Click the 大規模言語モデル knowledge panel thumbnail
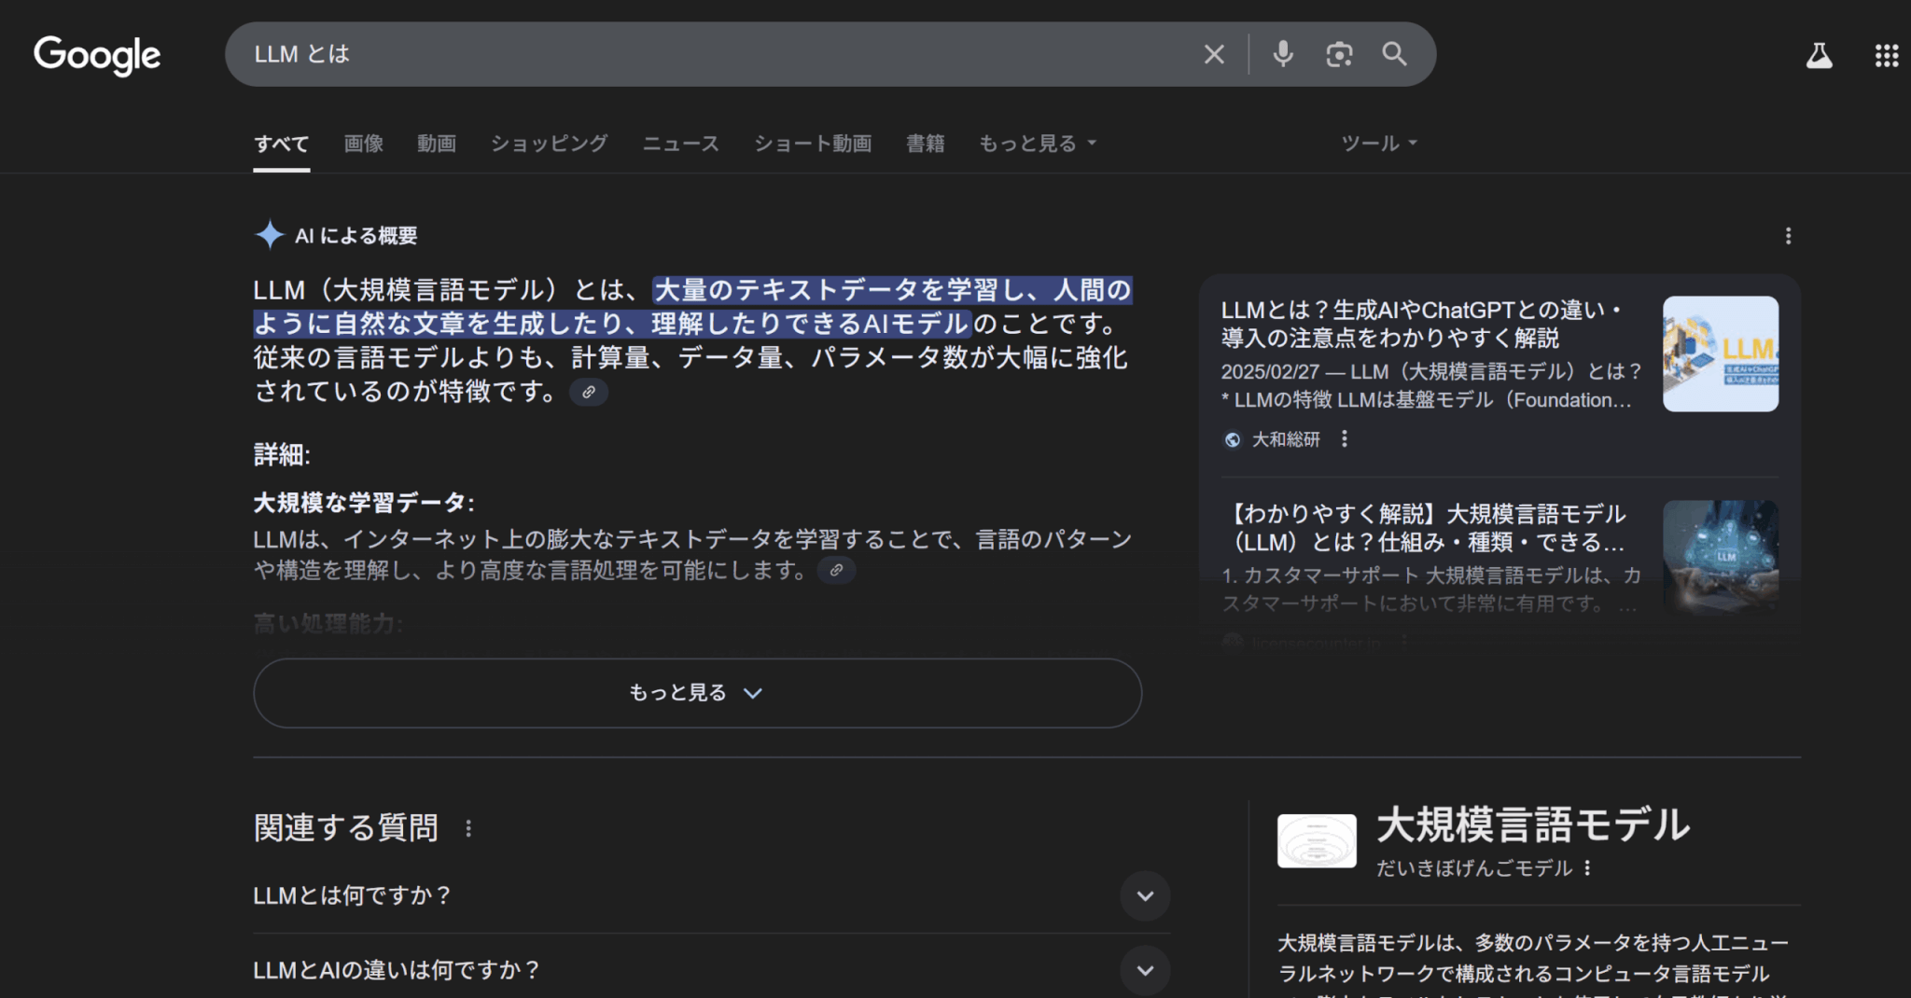 tap(1317, 841)
